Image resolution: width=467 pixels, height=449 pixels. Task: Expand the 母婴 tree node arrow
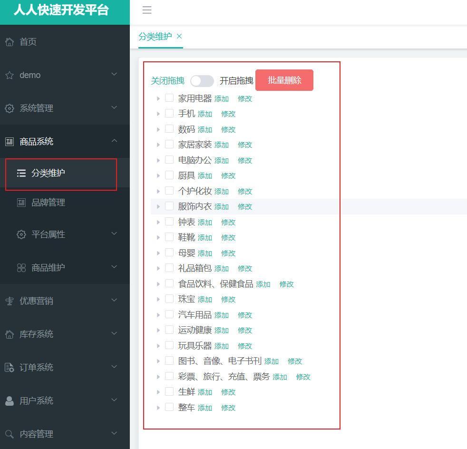tap(158, 253)
